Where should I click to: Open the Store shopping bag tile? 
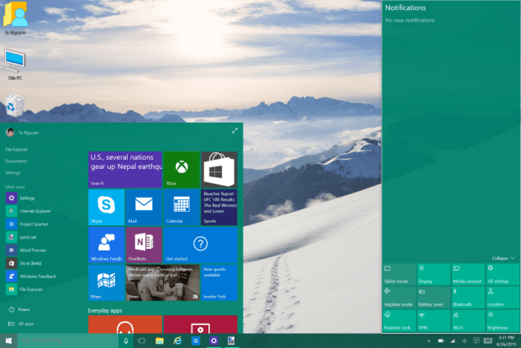tap(219, 170)
